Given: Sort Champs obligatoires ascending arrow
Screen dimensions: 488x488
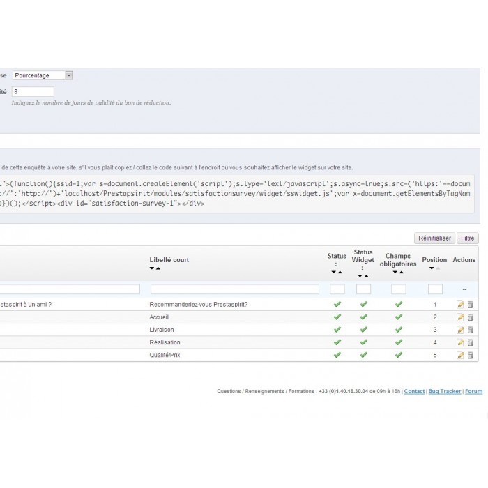Looking at the screenshot, I should pyautogui.click(x=402, y=272).
